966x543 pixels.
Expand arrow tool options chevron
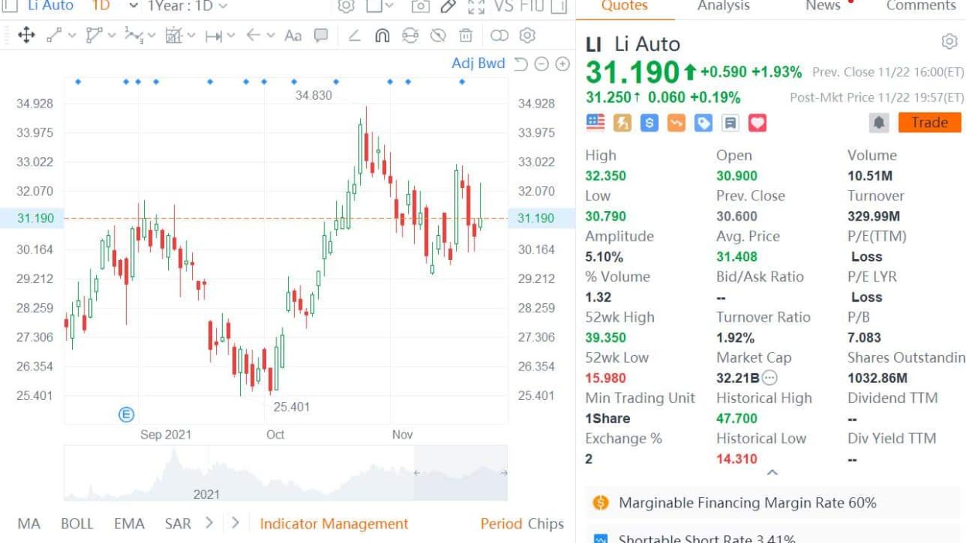pyautogui.click(x=270, y=36)
